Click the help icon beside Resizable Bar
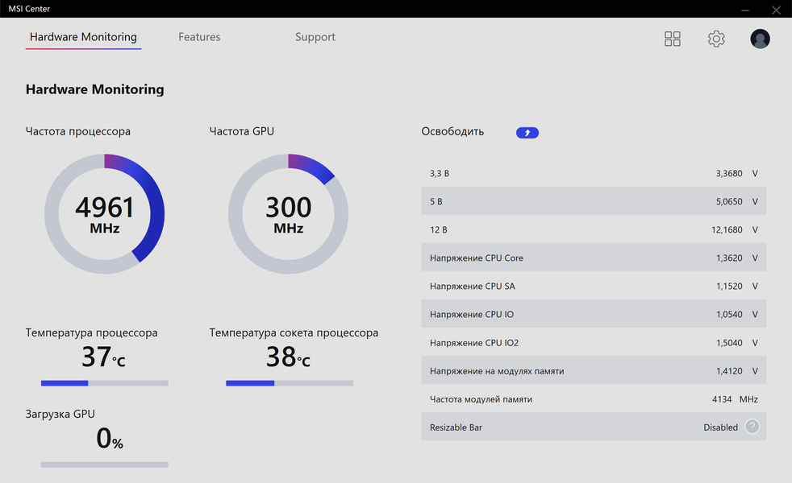792x483 pixels. [x=752, y=427]
